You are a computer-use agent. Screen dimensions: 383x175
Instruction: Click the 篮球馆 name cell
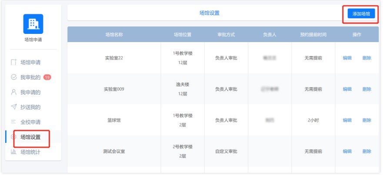click(114, 120)
